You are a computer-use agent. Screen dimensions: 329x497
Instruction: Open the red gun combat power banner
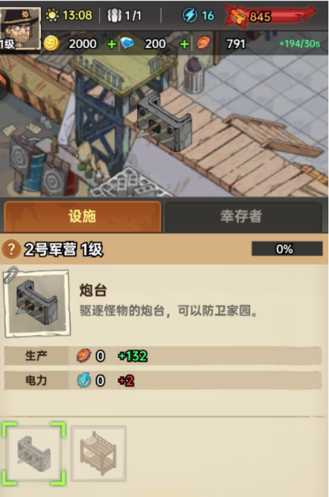pos(269,16)
